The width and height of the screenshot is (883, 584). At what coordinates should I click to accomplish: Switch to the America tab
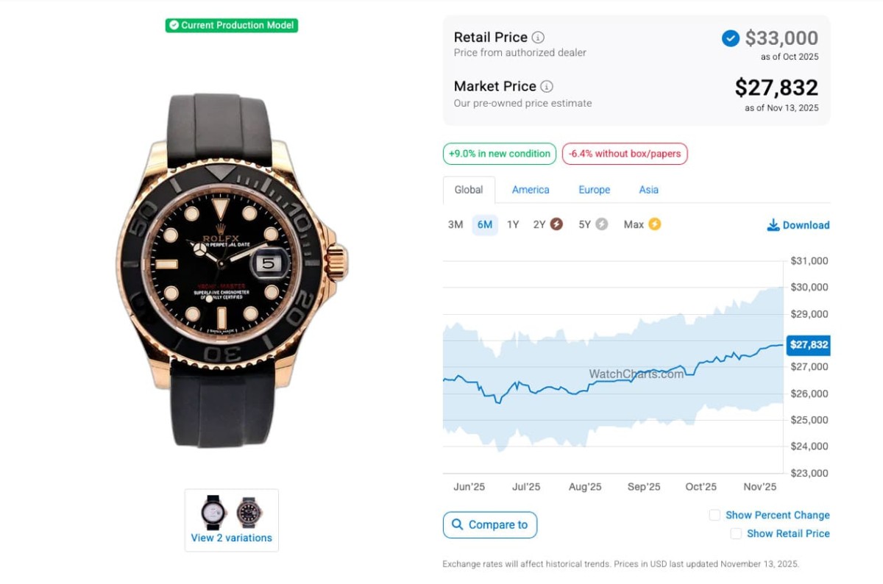531,190
